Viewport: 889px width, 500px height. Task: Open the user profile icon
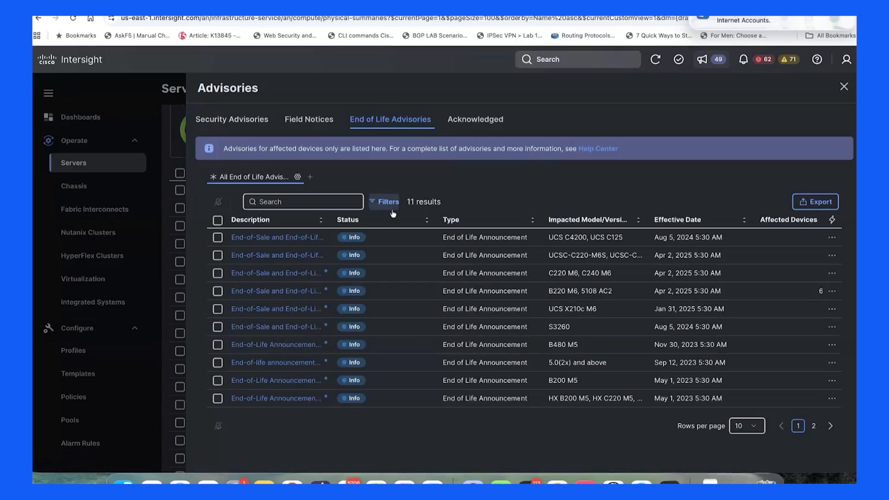846,59
